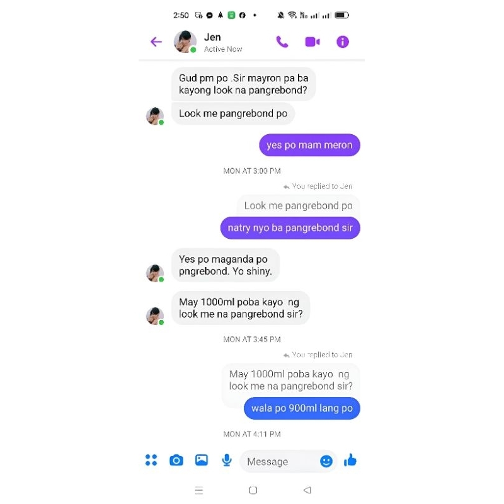Send a thumbs-up like
504x504 pixels.
pos(350,460)
